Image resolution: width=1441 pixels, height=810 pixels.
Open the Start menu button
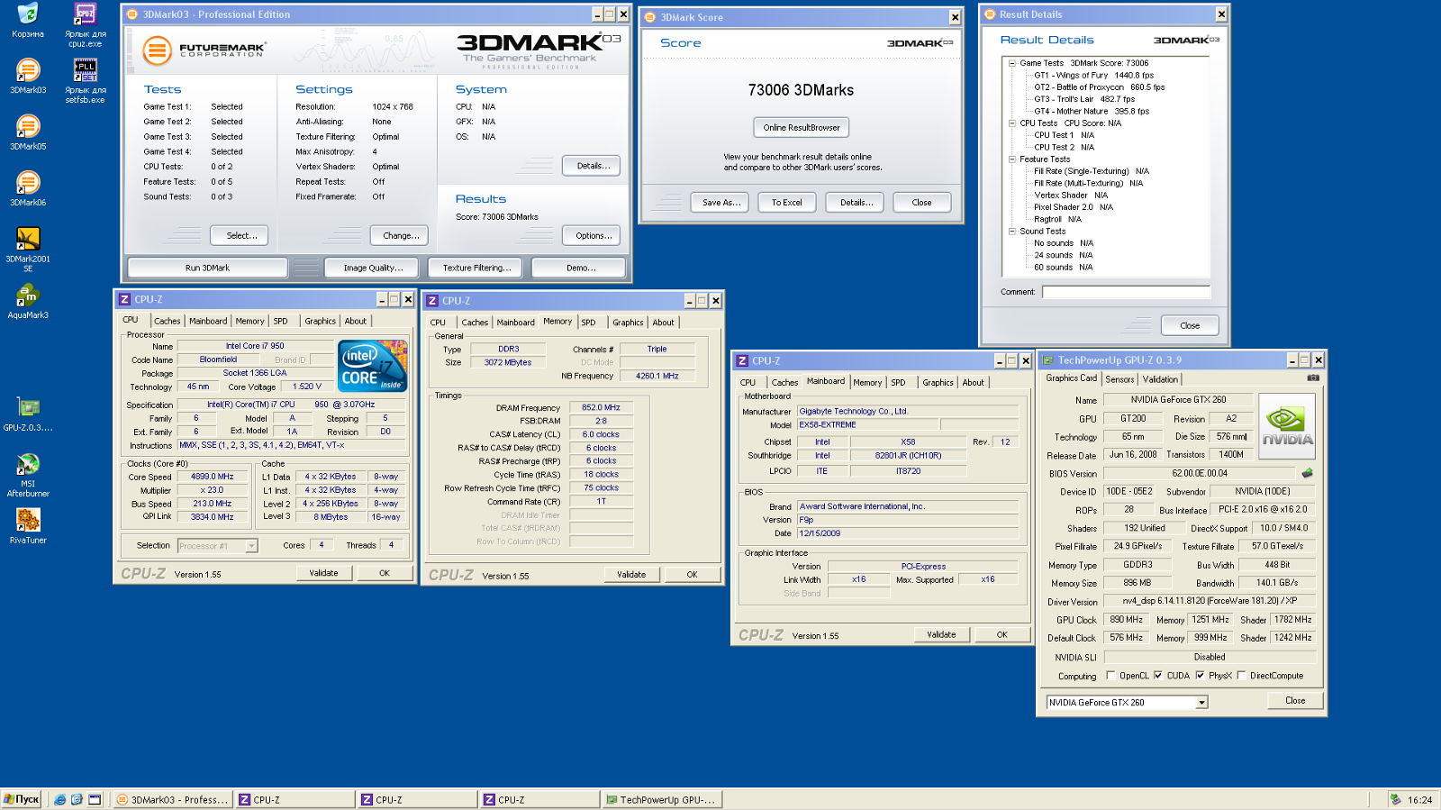pyautogui.click(x=21, y=799)
